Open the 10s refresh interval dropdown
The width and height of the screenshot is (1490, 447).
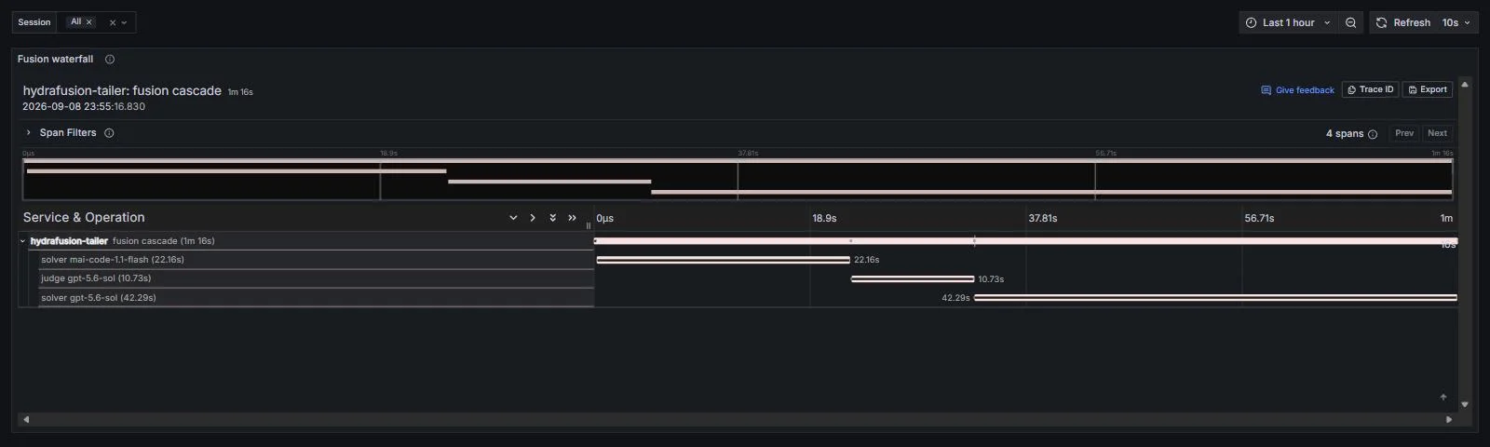pos(1456,22)
